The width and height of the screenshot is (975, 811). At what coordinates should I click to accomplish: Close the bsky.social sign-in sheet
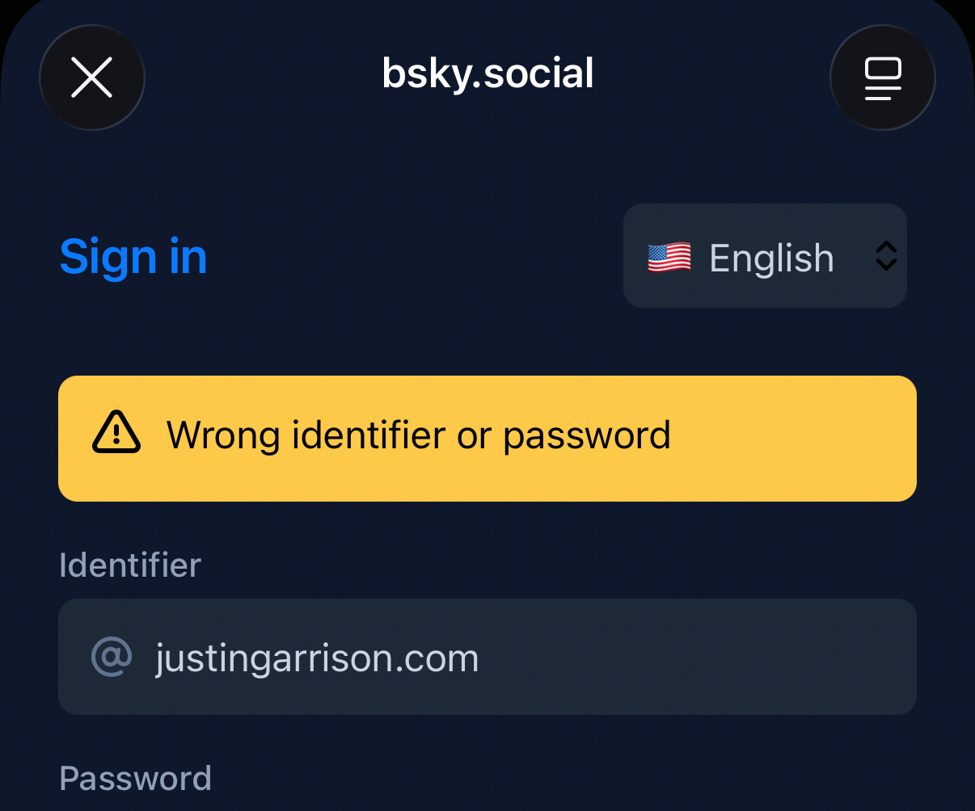tap(92, 78)
